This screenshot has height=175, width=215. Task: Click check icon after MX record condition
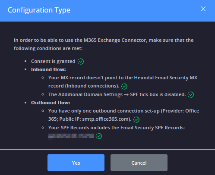pyautogui.click(x=124, y=87)
